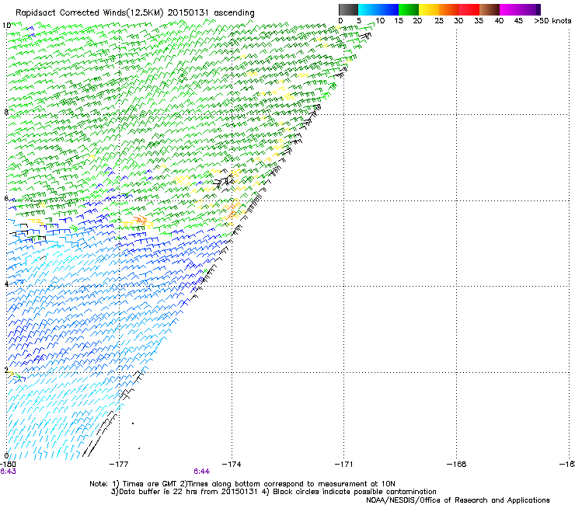Click the longitude label '-174'
This screenshot has height=505, width=575.
pos(232,465)
